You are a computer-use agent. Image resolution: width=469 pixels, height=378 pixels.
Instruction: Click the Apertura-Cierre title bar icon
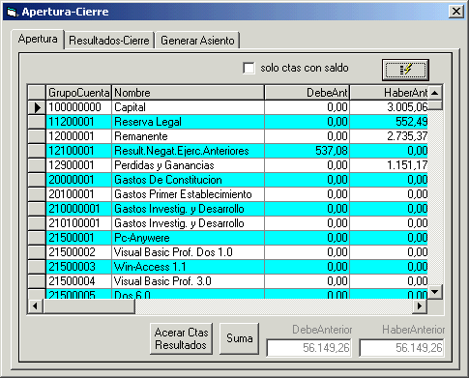[13, 12]
